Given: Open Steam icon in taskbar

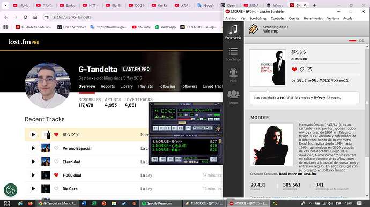Looking at the screenshot, I should pos(124,203).
